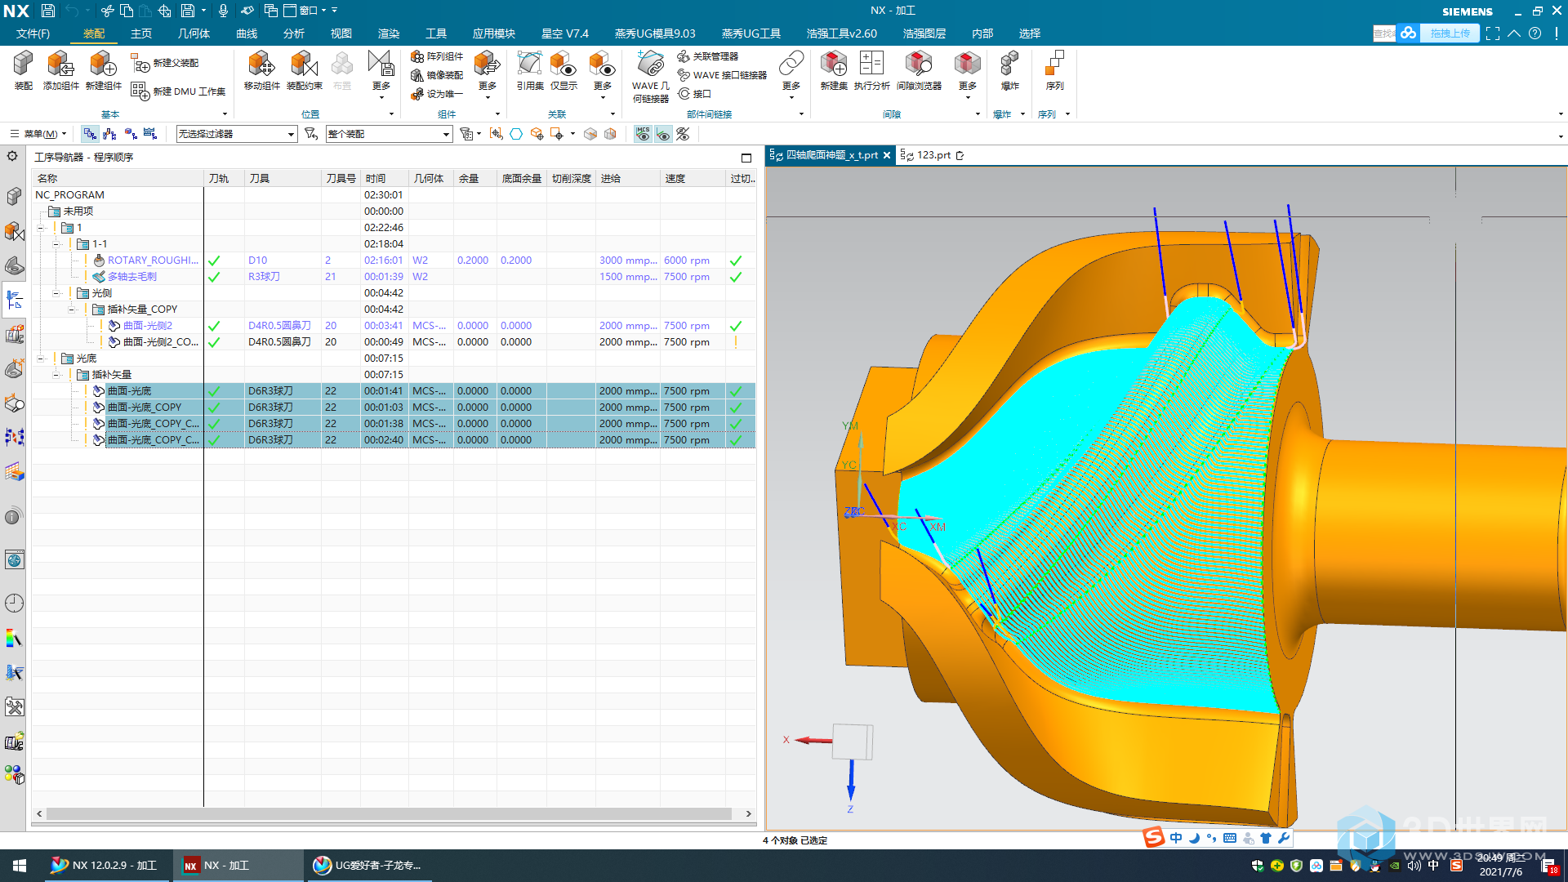Toggle program order view in navigator toolbar
Viewport: 1568px width, 882px height.
click(x=90, y=134)
